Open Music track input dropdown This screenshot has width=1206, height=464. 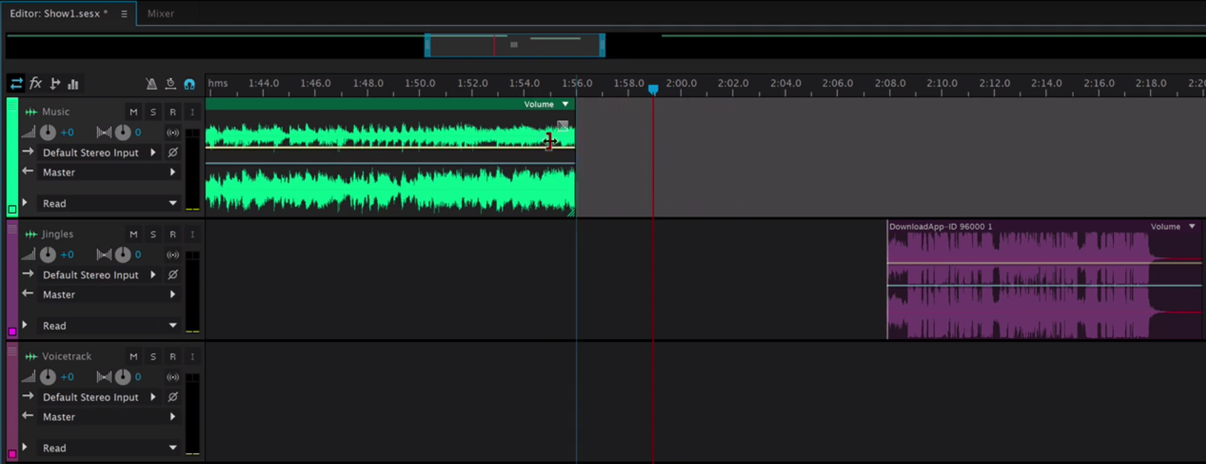pyautogui.click(x=99, y=152)
